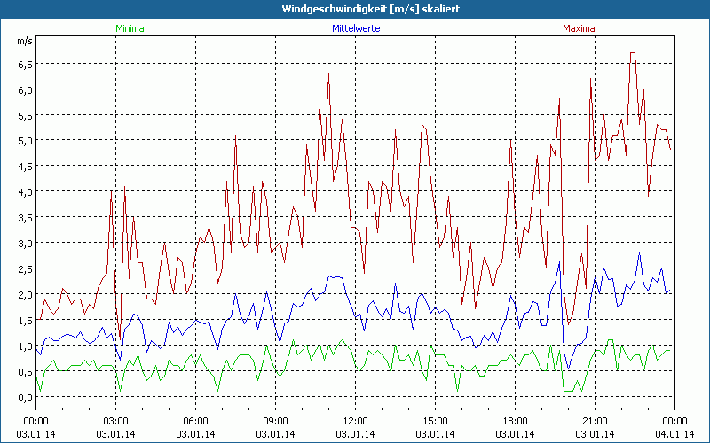
Task: Click the 1,0 y-axis value
Action: (x=24, y=346)
